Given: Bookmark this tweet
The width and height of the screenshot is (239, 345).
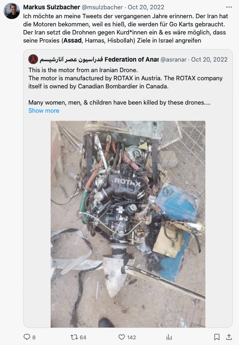Looking at the screenshot, I should coord(217,337).
